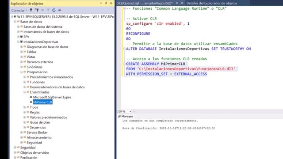This screenshot has width=283, height=159.
Task: Refresh the Object Explorer tree
Action: 54,10
